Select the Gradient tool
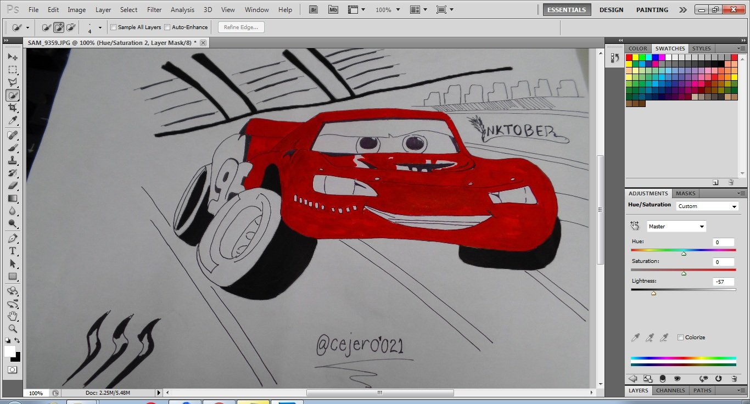Screen dimensions: 750x404 point(13,199)
